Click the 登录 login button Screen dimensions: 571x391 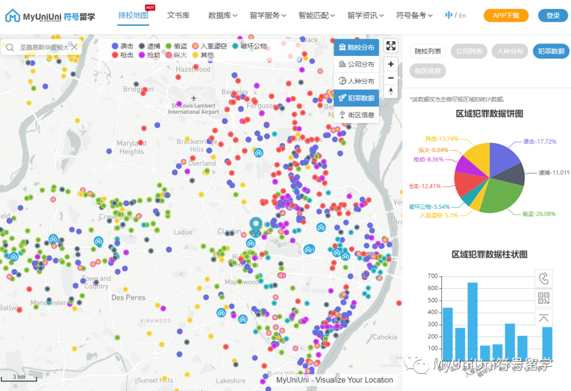click(x=553, y=16)
